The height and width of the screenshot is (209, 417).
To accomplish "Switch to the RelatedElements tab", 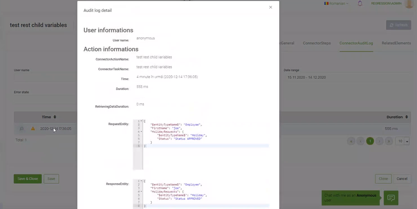I will (396, 43).
